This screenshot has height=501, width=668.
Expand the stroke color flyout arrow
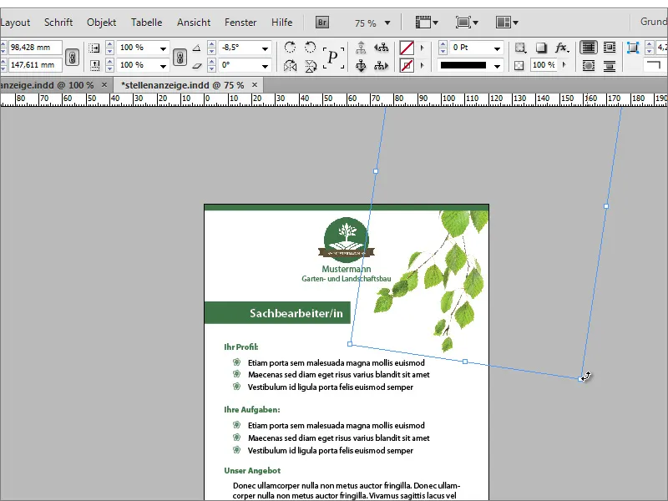point(423,66)
